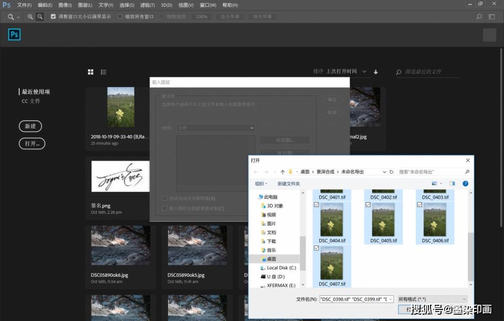
Task: Click 新建文件夹 (New Folder) in the dialog
Action: click(x=288, y=183)
